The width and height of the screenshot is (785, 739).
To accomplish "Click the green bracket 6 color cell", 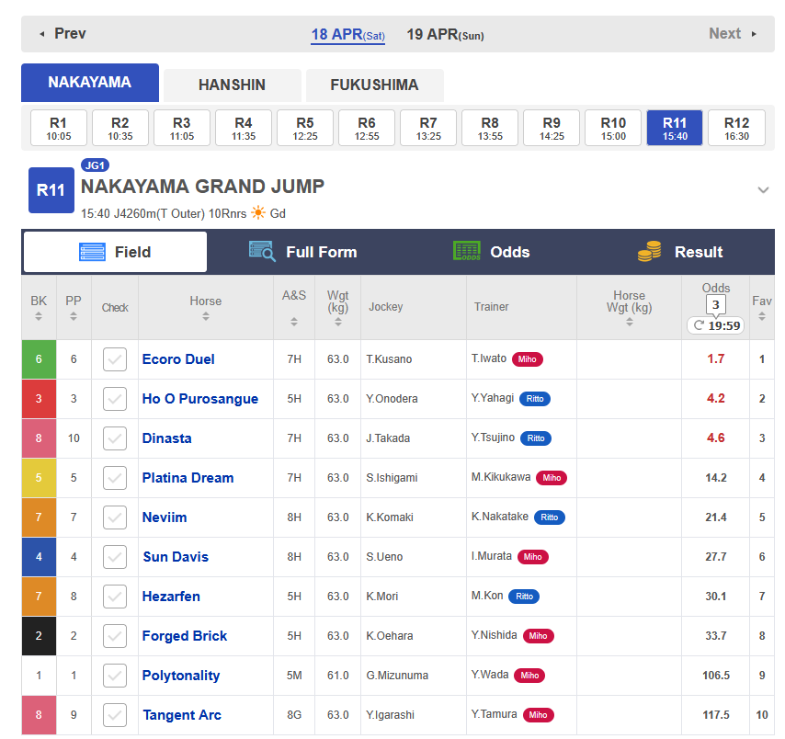I will pos(39,359).
